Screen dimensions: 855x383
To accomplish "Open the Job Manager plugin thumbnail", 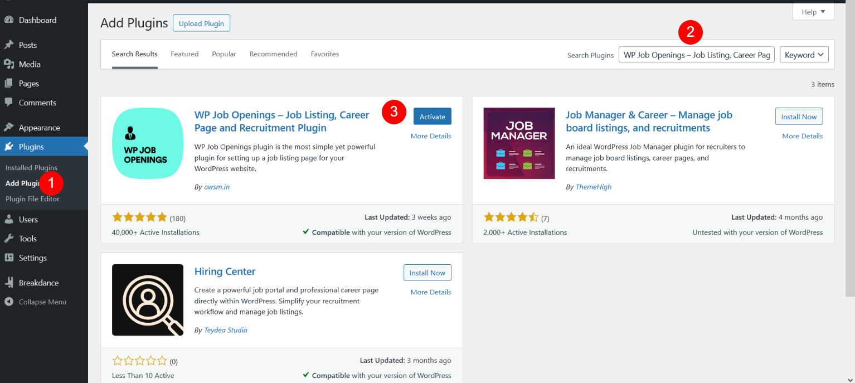I will pos(519,143).
